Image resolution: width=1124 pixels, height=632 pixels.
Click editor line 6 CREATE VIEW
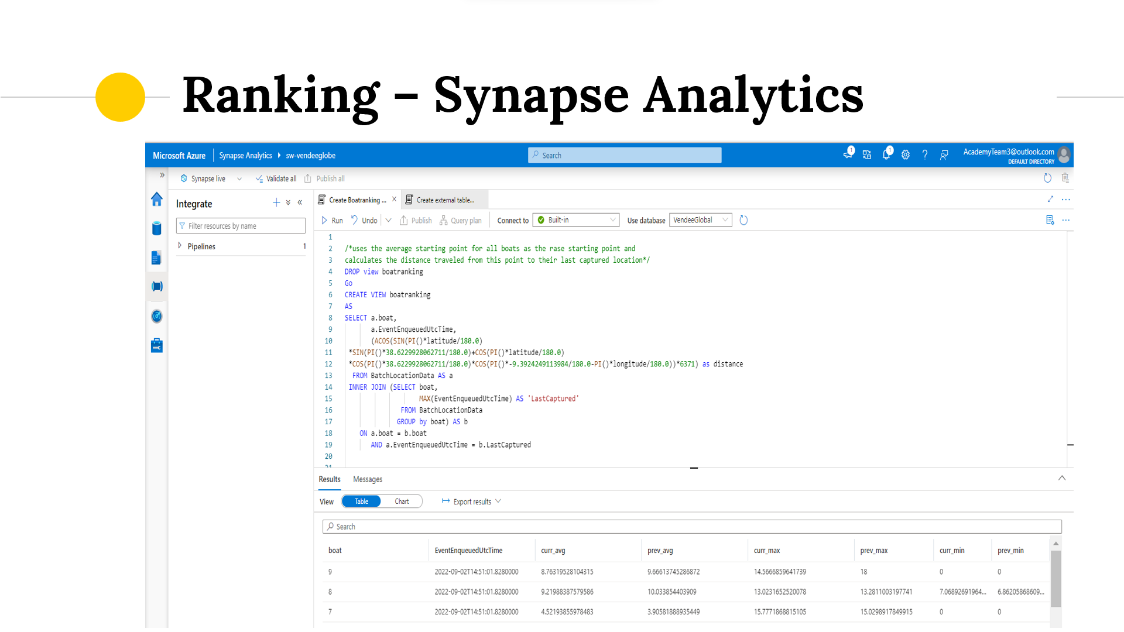(388, 295)
